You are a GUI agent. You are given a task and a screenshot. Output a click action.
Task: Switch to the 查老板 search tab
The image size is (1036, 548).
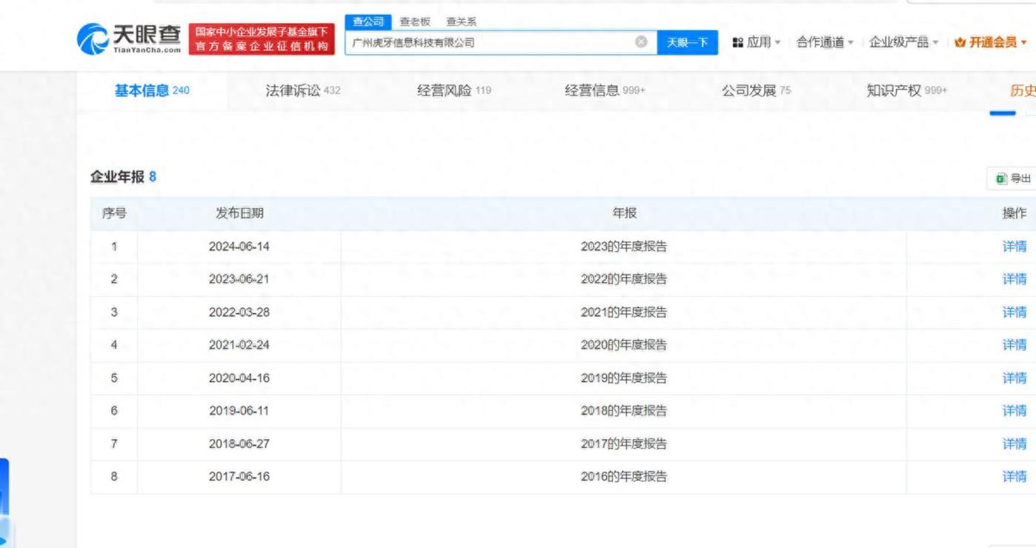point(414,22)
